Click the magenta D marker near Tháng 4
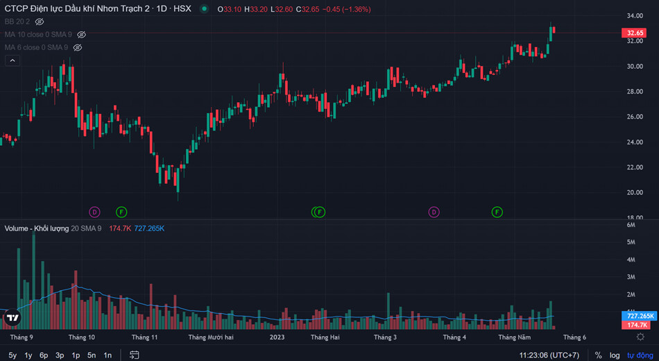This screenshot has height=361, width=659. click(434, 212)
